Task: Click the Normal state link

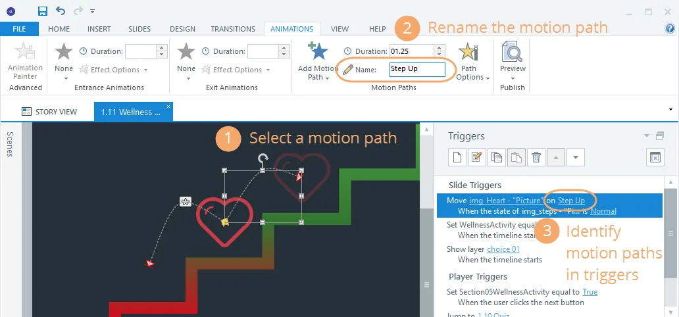Action: click(x=603, y=211)
